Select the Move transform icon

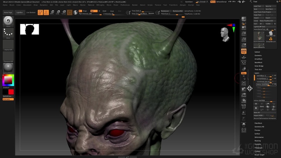point(52,12)
